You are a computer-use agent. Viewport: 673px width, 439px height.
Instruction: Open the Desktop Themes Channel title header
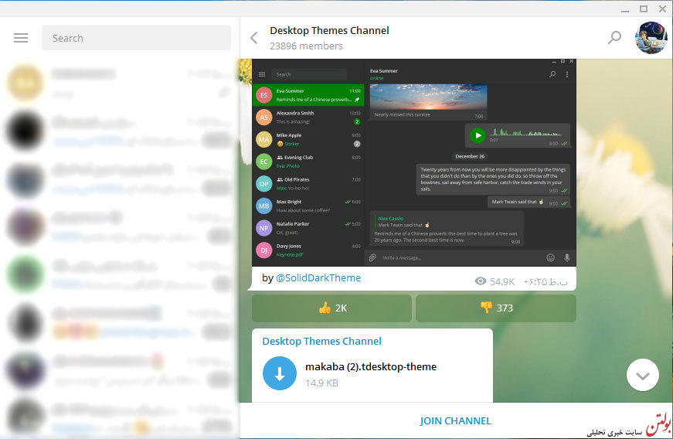pyautogui.click(x=329, y=30)
